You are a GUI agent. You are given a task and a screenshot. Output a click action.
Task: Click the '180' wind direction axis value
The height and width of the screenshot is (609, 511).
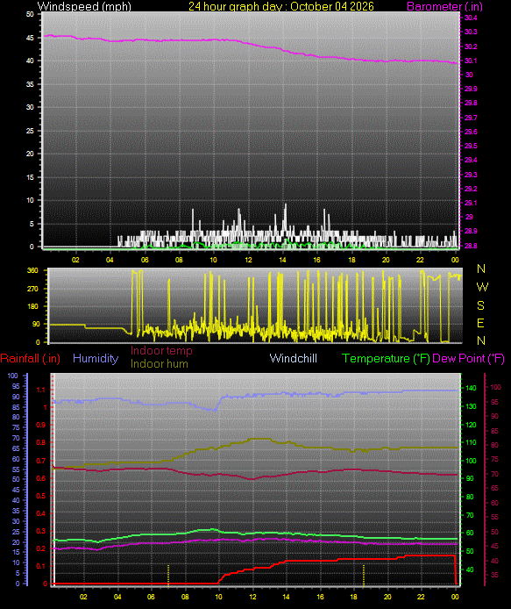point(33,306)
